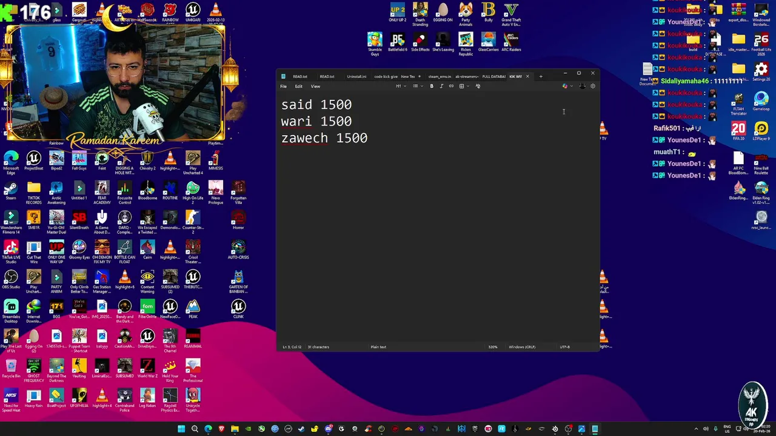Open the Copilot dropdown in Notepad

(x=566, y=86)
